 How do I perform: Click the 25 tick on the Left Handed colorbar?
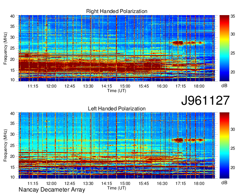(233, 148)
